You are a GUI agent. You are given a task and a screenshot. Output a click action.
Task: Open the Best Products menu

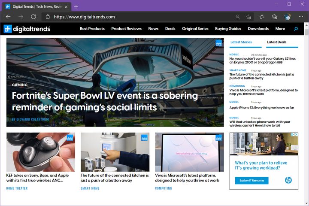[92, 29]
